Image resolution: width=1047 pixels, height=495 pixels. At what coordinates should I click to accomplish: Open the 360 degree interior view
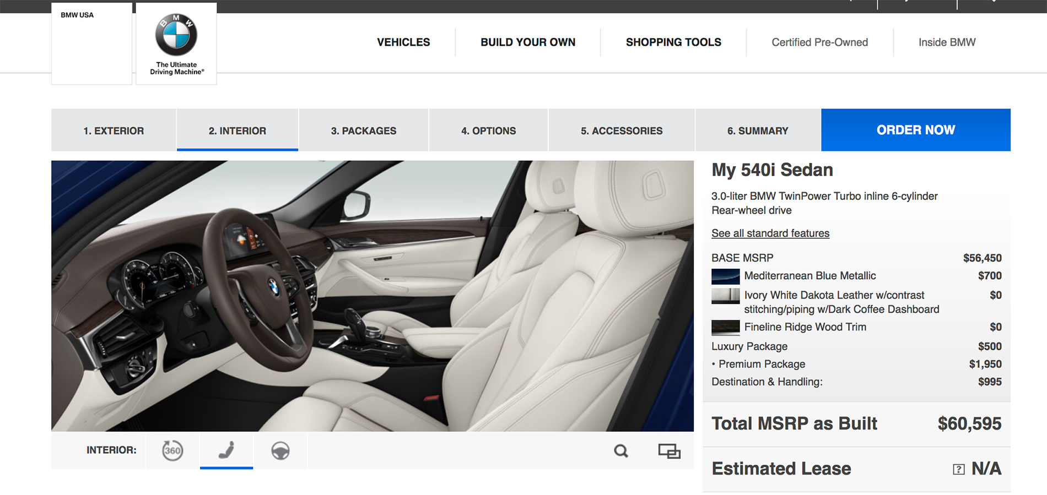tap(172, 450)
